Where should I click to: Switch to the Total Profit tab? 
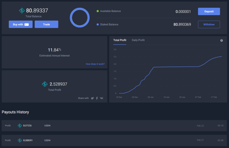pyautogui.click(x=120, y=40)
